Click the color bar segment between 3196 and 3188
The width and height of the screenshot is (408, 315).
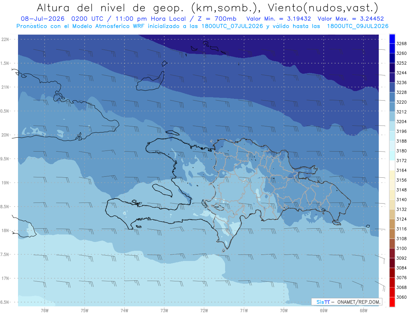tap(392, 136)
